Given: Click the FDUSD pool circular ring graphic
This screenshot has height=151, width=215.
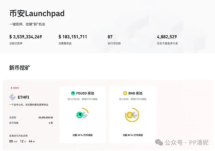Looking at the screenshot, I should pyautogui.click(x=82, y=115).
